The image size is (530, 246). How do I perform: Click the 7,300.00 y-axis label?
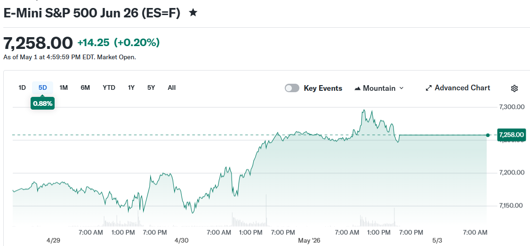512,107
